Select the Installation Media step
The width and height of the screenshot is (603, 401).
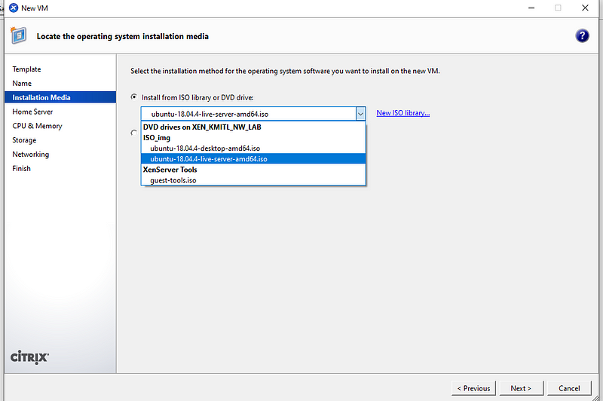point(60,97)
